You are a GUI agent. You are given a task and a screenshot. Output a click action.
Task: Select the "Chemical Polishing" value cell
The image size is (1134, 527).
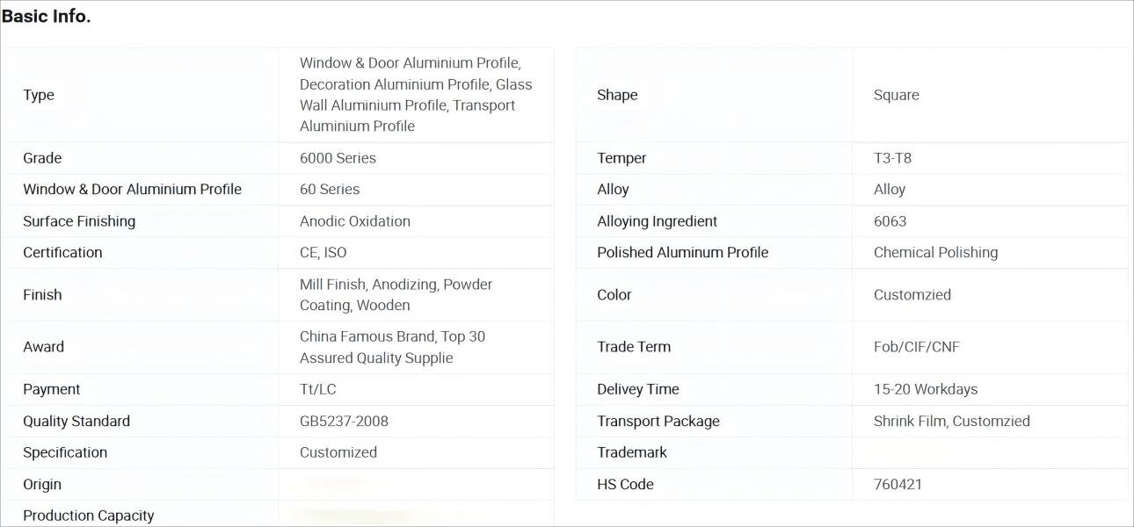(x=935, y=253)
